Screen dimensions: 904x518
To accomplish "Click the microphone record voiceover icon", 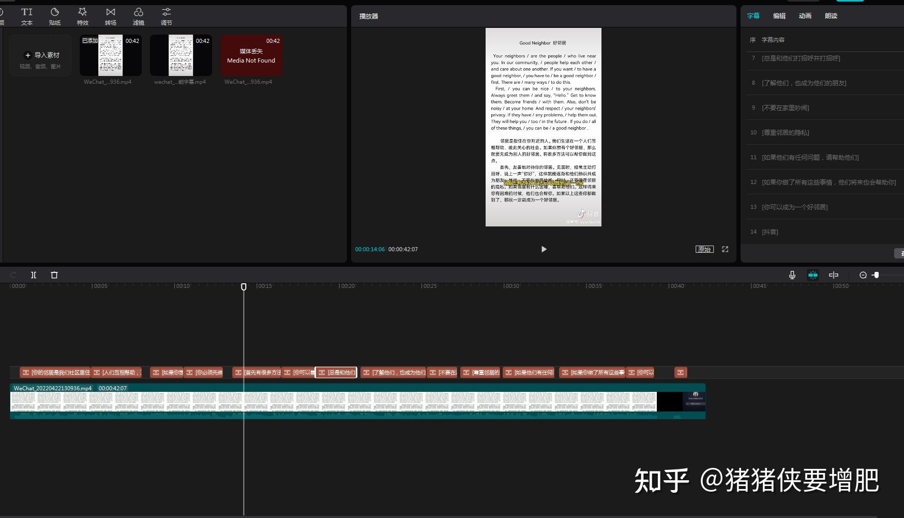I will pos(792,275).
